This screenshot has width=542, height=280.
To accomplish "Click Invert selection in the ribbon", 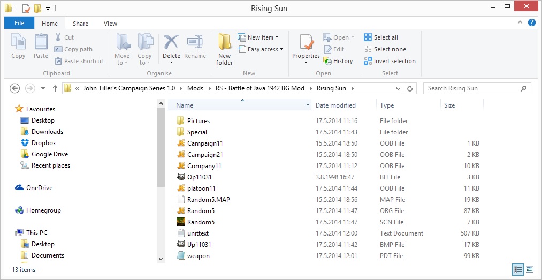I will (x=390, y=61).
